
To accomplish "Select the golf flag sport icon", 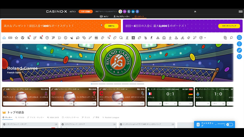I will tap(176, 38).
